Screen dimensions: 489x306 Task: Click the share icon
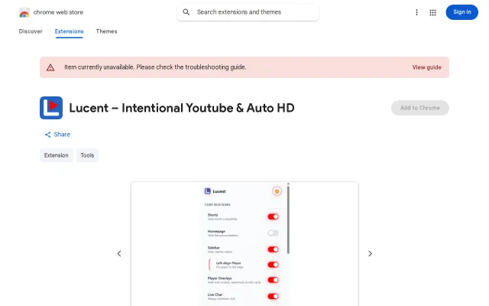coord(47,135)
